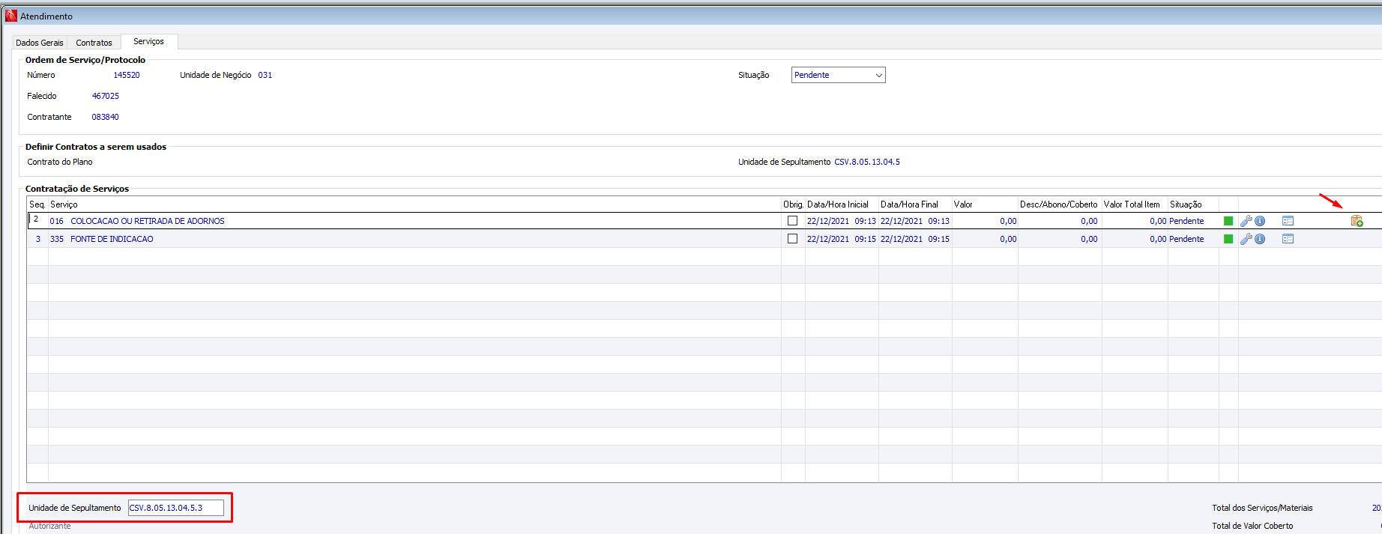The height and width of the screenshot is (534, 1382).
Task: Click the box-with-plus icon in the COLOCACAO row
Action: point(1357,221)
